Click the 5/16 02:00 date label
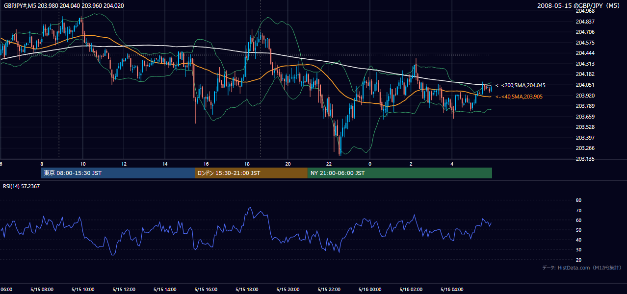The image size is (627, 294). (x=411, y=290)
